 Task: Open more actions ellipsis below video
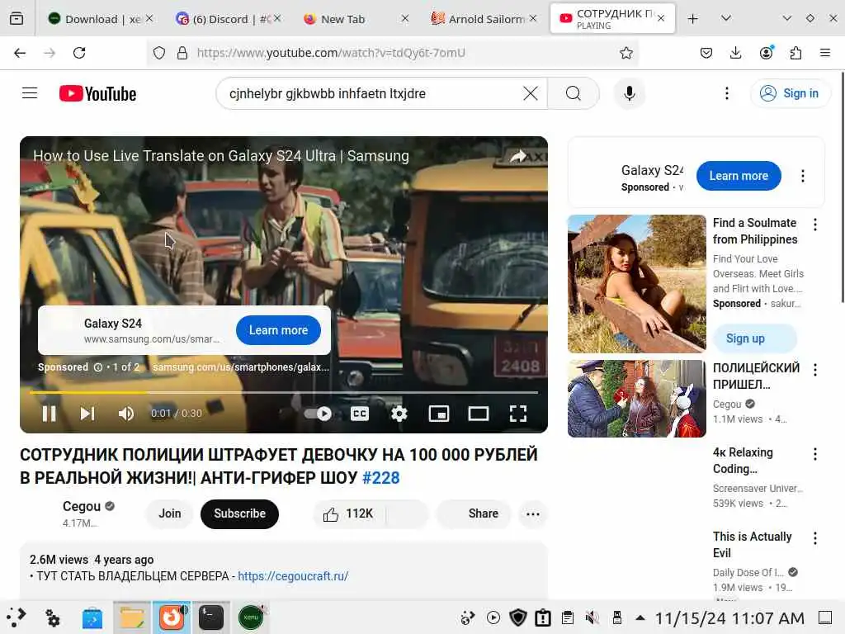(532, 513)
